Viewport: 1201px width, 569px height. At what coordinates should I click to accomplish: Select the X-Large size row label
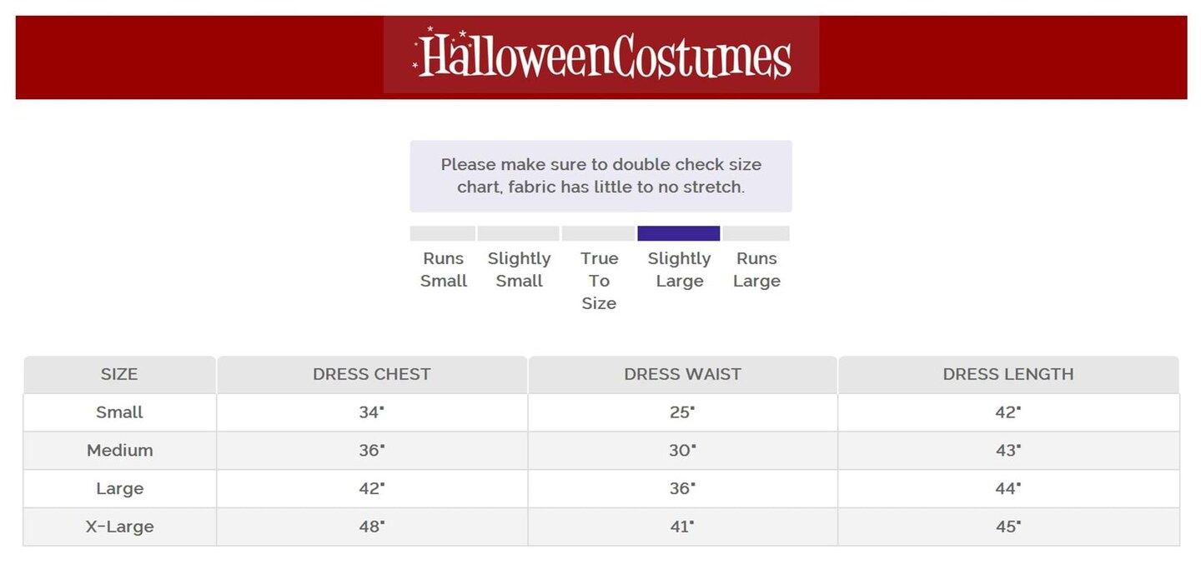119,527
